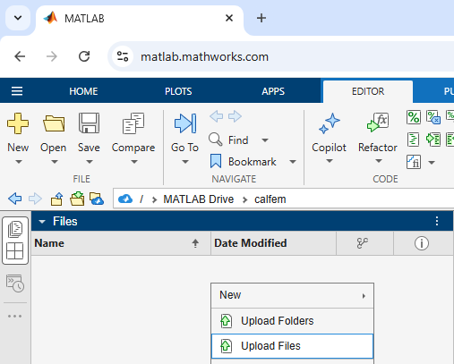The height and width of the screenshot is (364, 454).
Task: Switch to the PLOTS tab
Action: tap(178, 91)
